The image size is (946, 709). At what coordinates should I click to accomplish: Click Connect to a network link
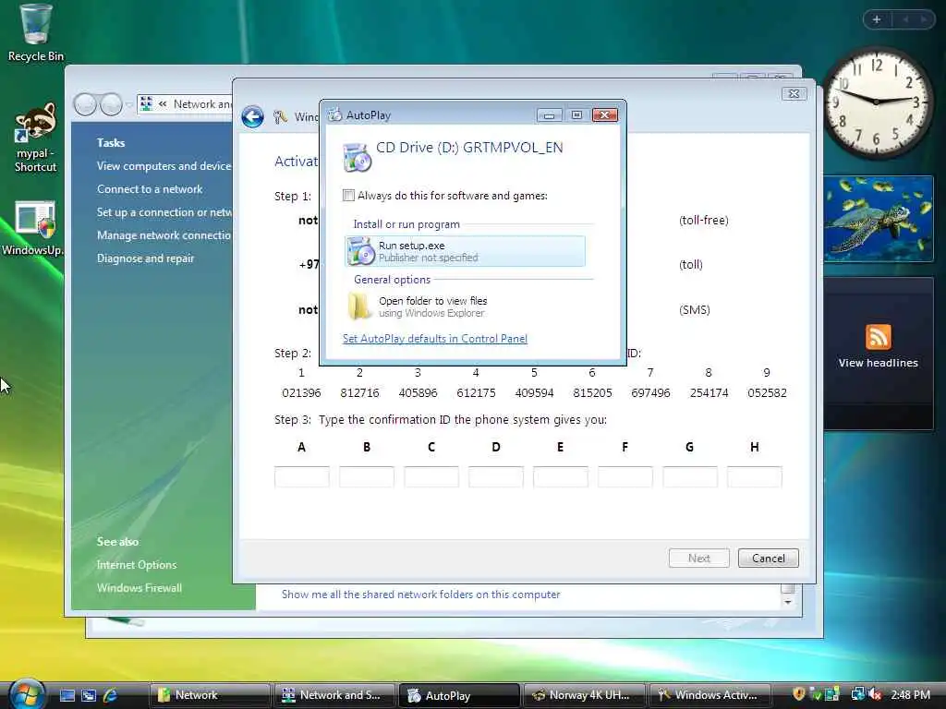[150, 189]
